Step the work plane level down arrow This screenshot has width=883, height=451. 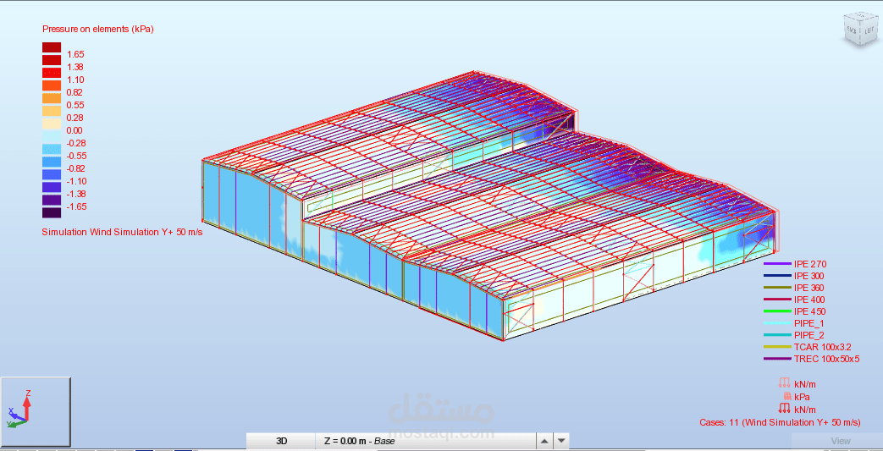(x=561, y=441)
